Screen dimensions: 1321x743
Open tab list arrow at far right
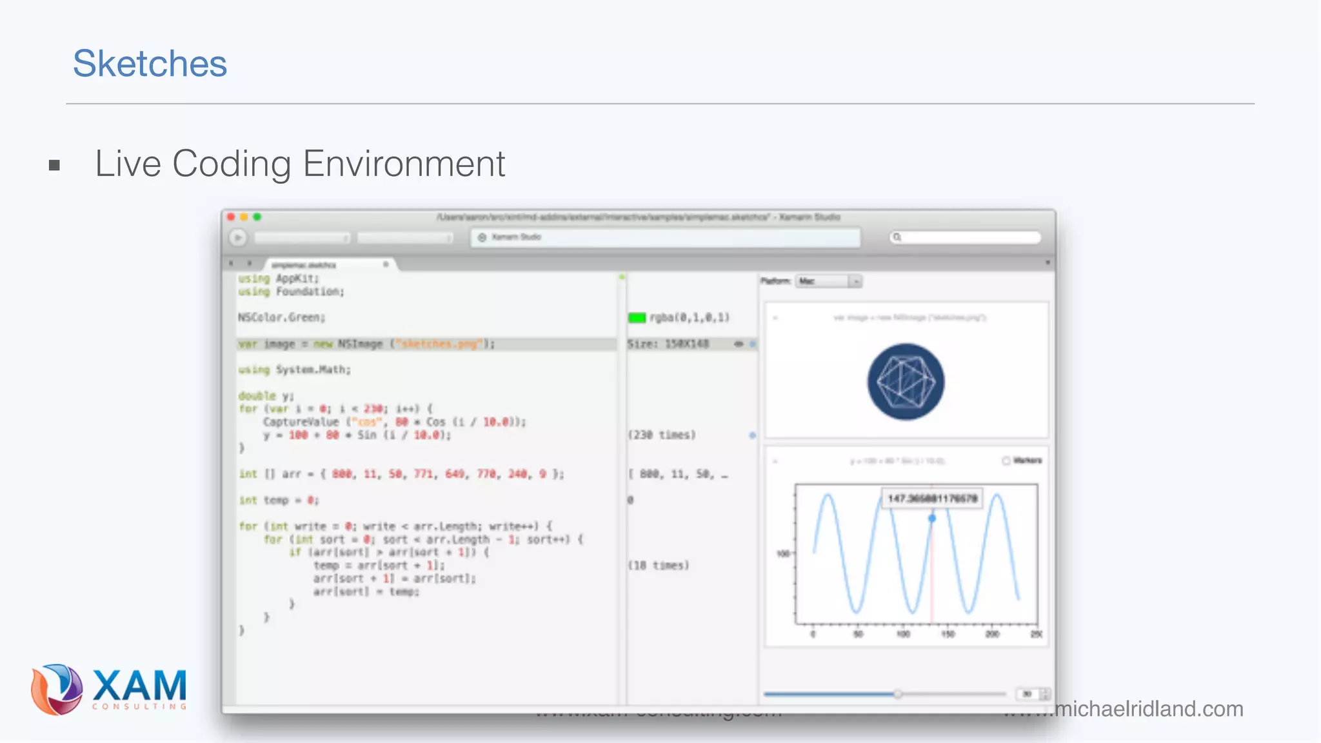click(1048, 263)
